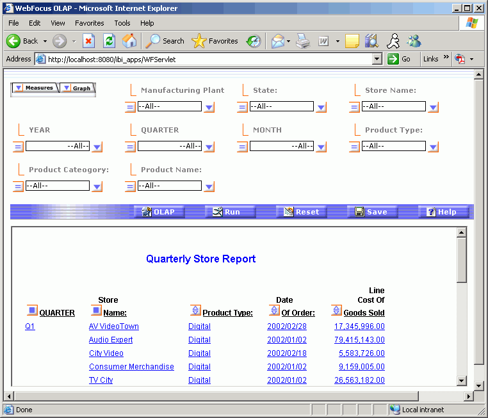The image size is (488, 418).
Task: Toggle sort arrows for Product Type column
Action: (195, 310)
